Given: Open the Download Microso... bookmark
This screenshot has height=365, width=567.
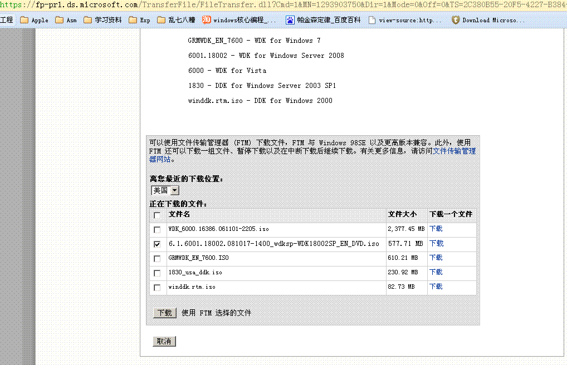Looking at the screenshot, I should 488,20.
